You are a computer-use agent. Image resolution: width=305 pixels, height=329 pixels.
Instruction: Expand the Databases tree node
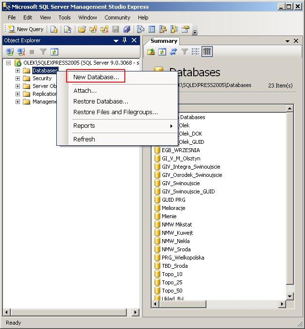point(17,70)
